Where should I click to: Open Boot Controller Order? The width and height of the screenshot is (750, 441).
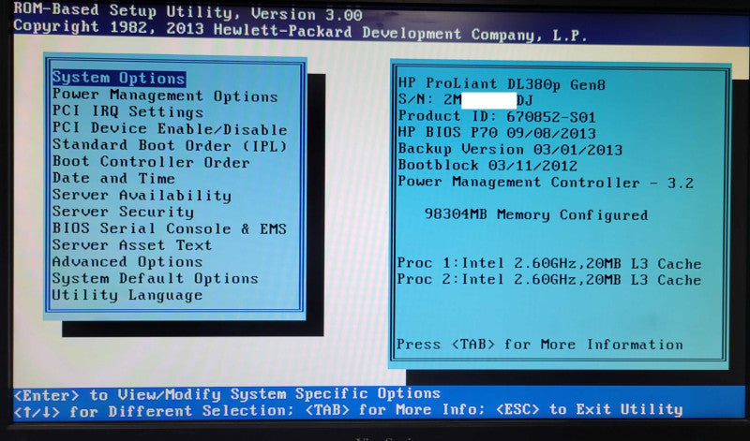coord(151,162)
